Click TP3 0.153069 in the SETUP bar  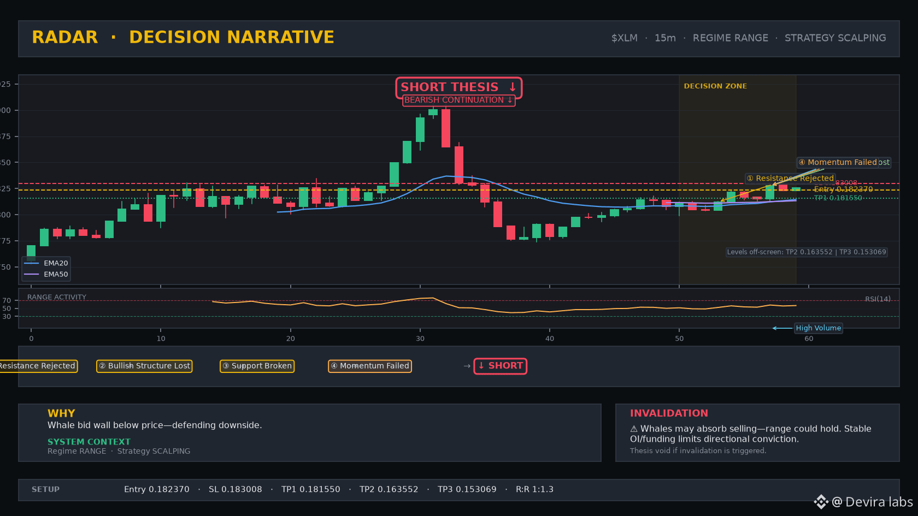[467, 490]
